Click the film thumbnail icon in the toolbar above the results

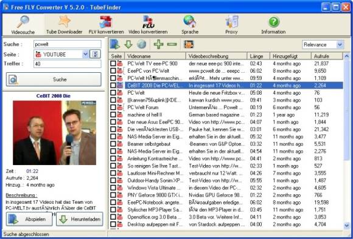coord(189,44)
